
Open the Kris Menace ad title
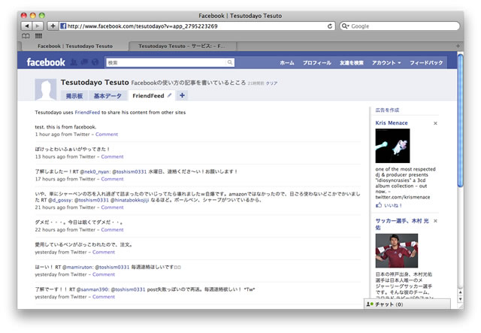pos(392,123)
